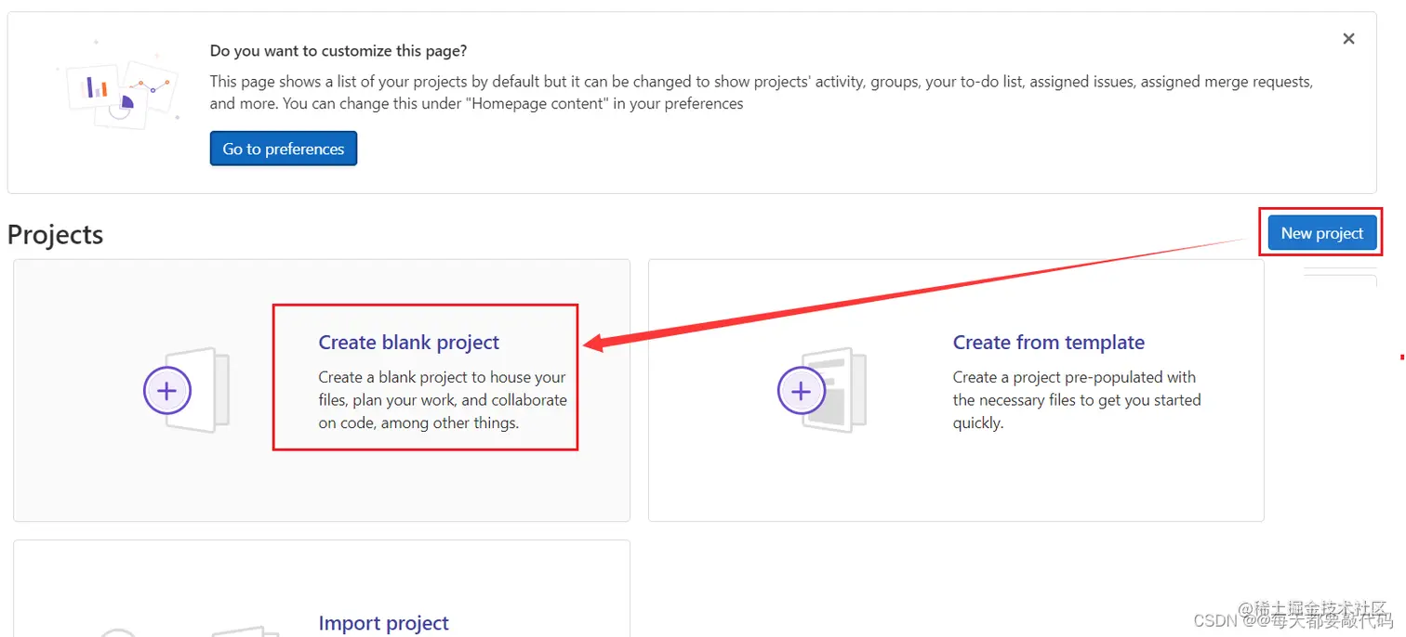Click "Do you want to customize this page?" text
Viewport: 1406px width, 637px height.
(338, 51)
